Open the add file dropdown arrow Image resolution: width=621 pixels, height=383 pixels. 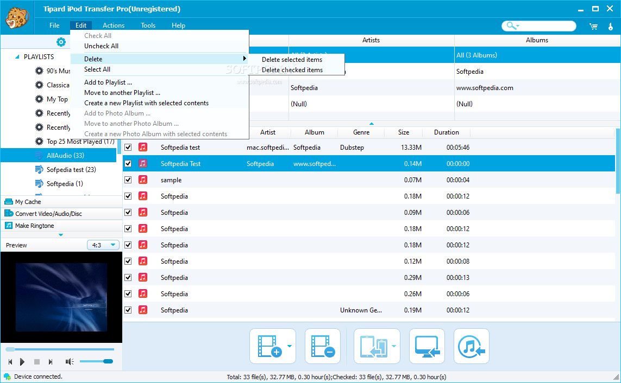[x=290, y=346]
